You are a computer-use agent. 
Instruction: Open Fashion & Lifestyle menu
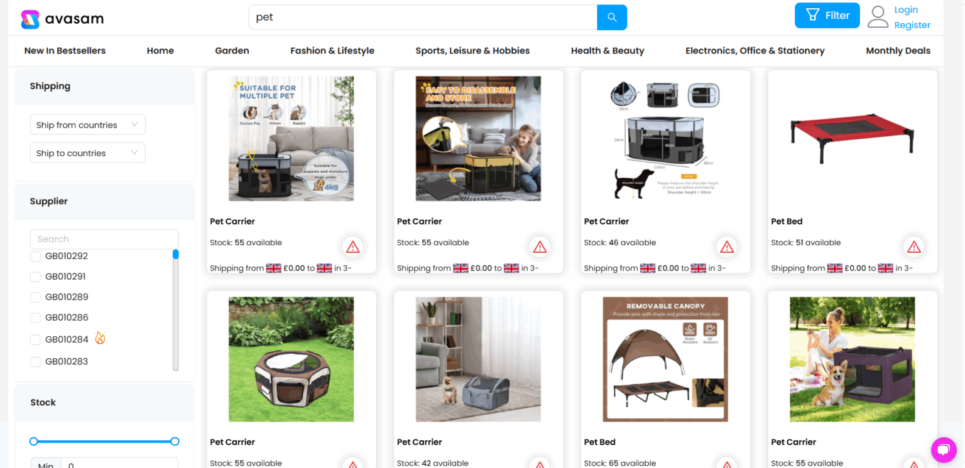click(332, 51)
